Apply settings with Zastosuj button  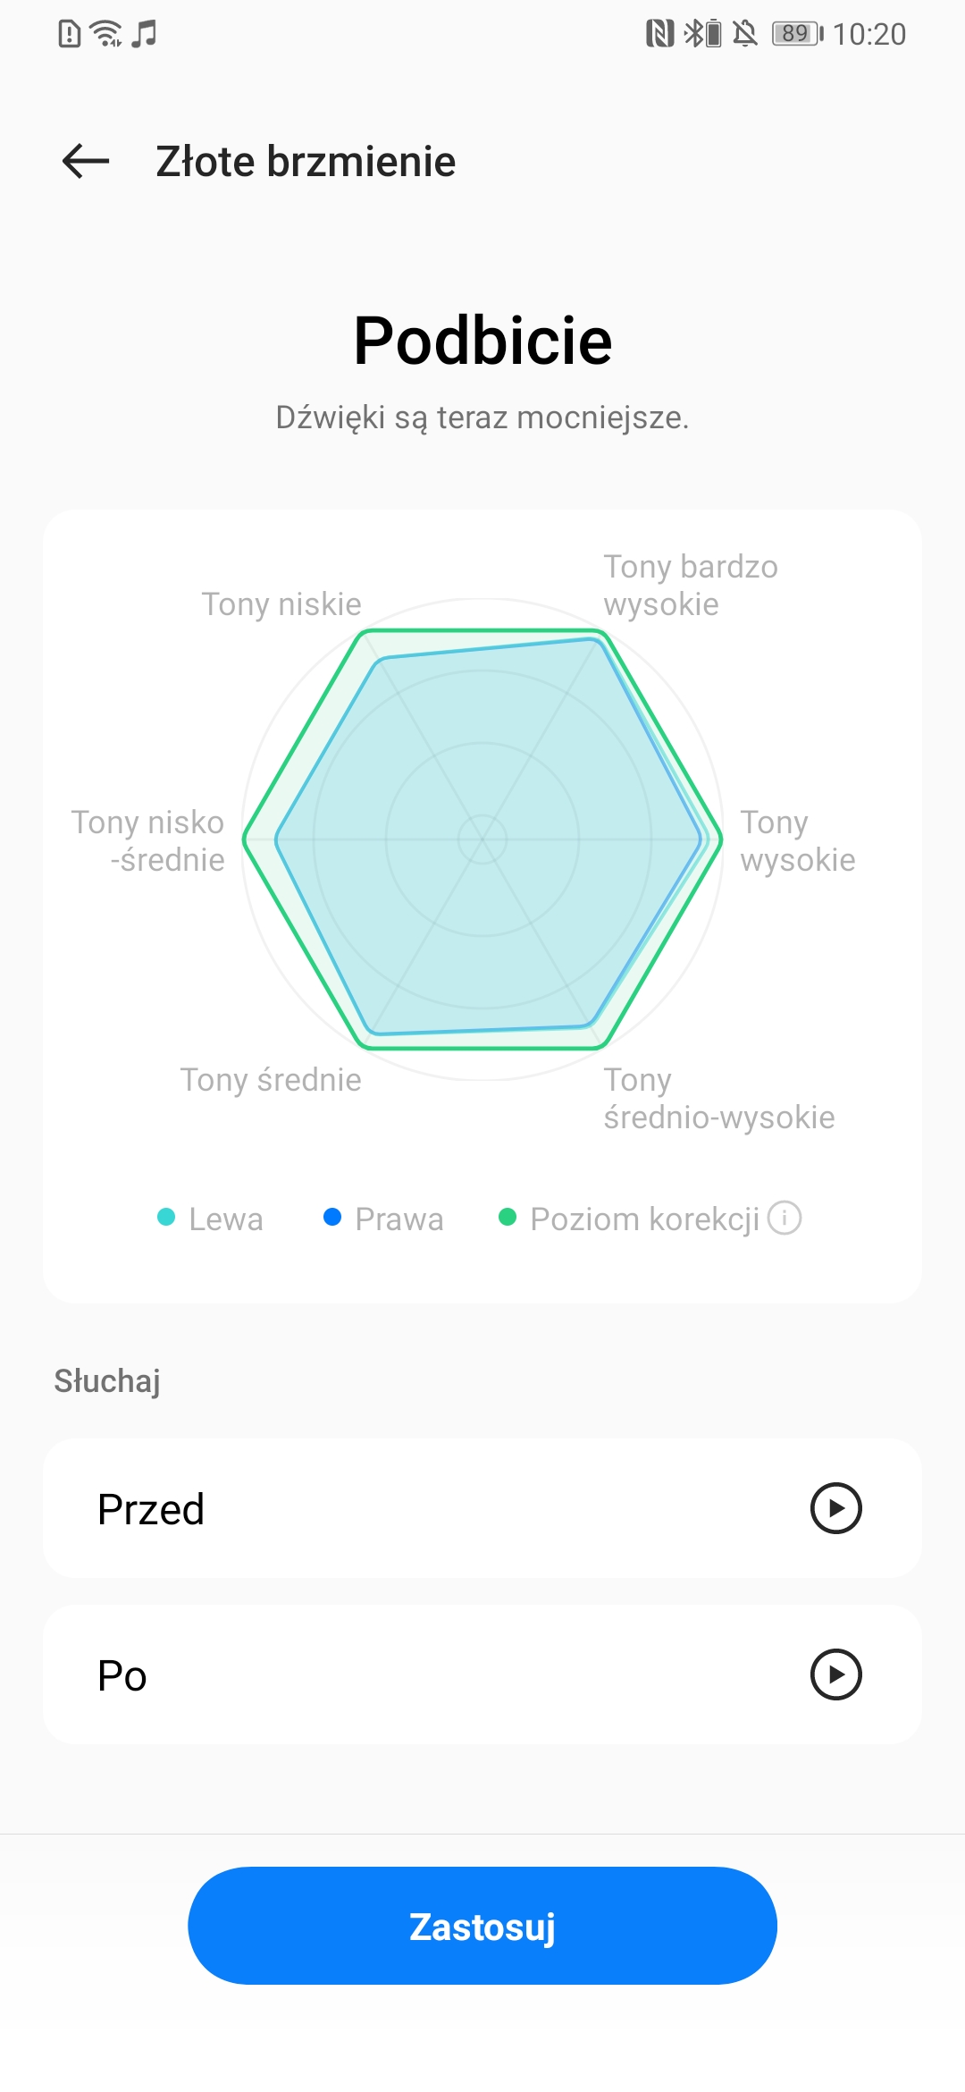pyautogui.click(x=482, y=1926)
